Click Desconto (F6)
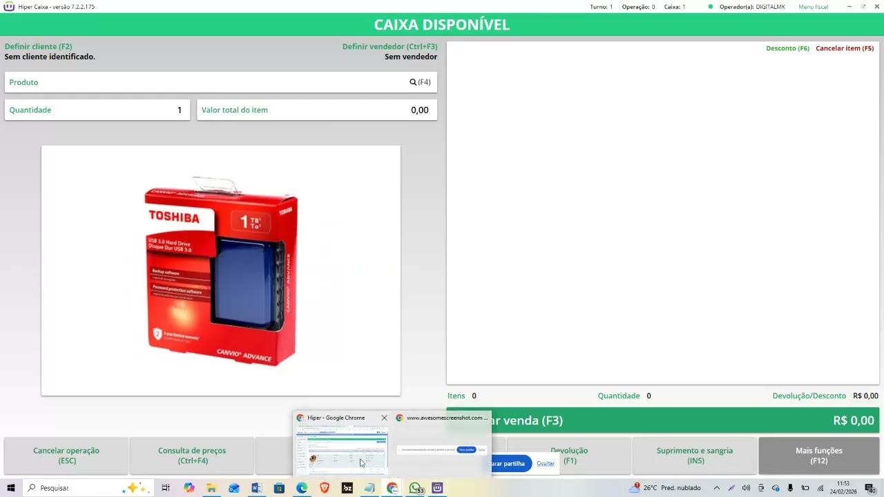Image resolution: width=884 pixels, height=497 pixels. pyautogui.click(x=787, y=48)
